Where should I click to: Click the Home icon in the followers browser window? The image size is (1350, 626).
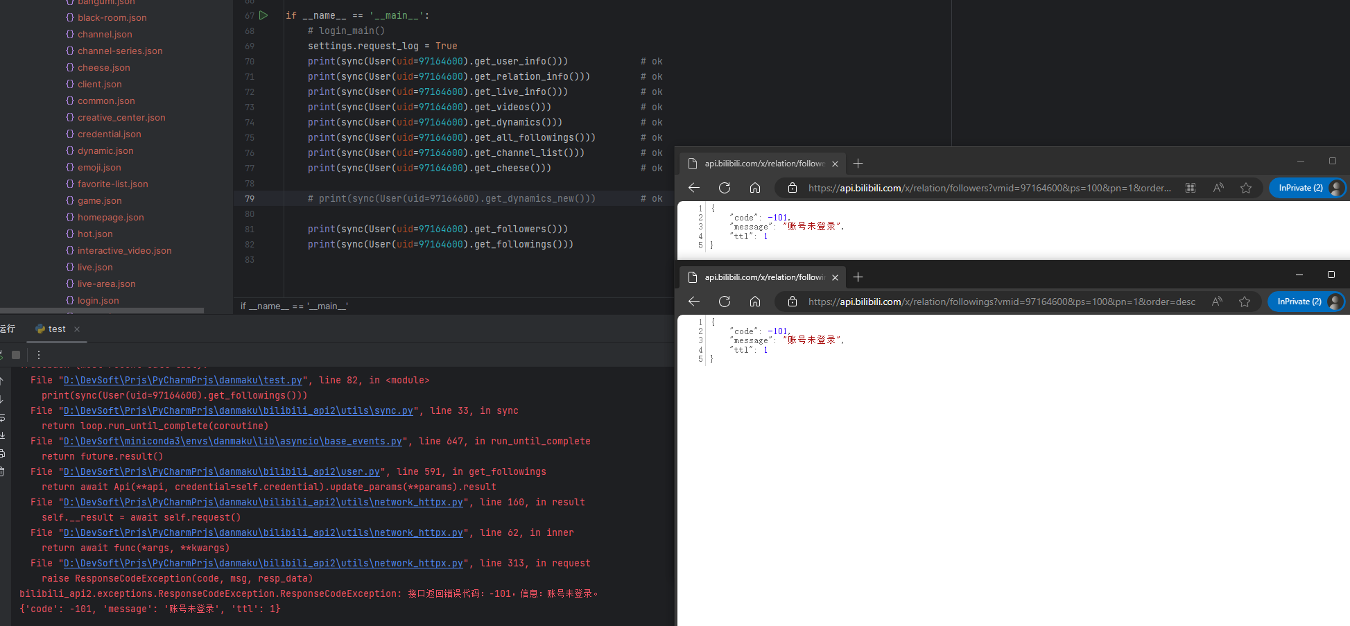[755, 187]
